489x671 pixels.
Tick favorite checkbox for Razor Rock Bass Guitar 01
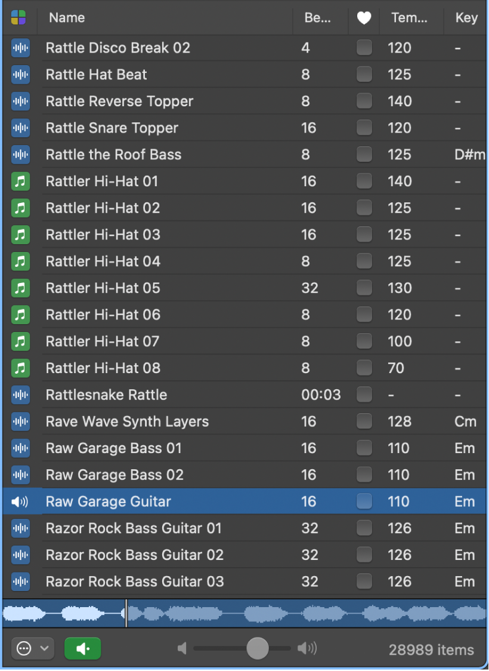tap(364, 528)
